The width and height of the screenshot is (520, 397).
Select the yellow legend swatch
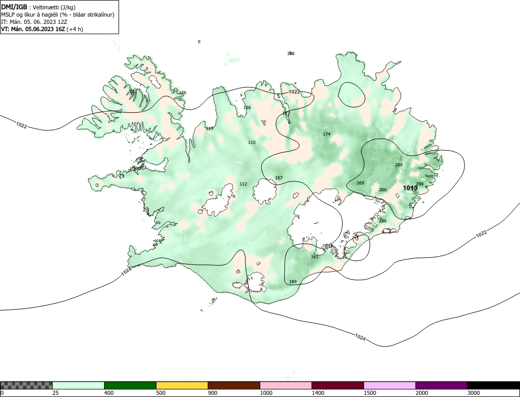(x=182, y=385)
